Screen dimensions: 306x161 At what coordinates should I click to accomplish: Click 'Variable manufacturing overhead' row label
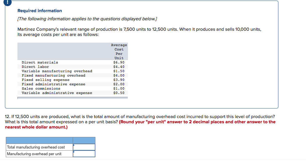coord(57,71)
